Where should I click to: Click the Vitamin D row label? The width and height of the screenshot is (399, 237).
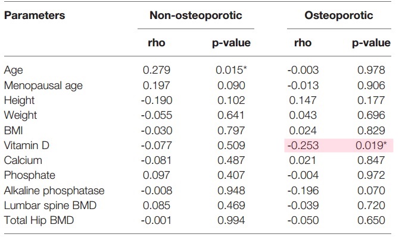click(x=27, y=146)
